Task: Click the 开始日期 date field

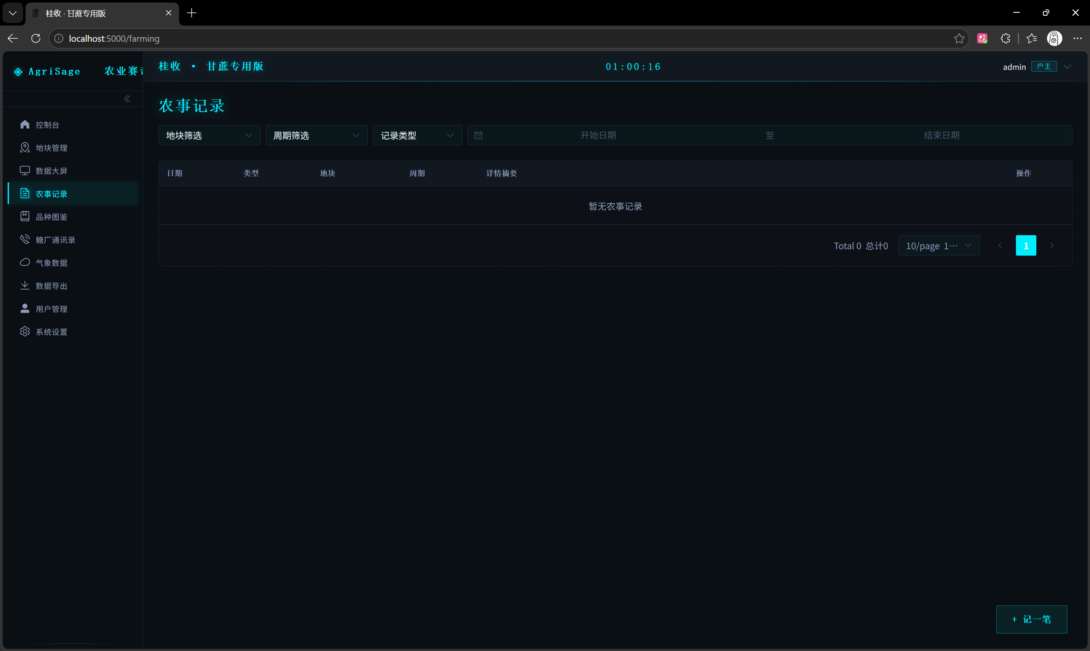Action: point(598,135)
